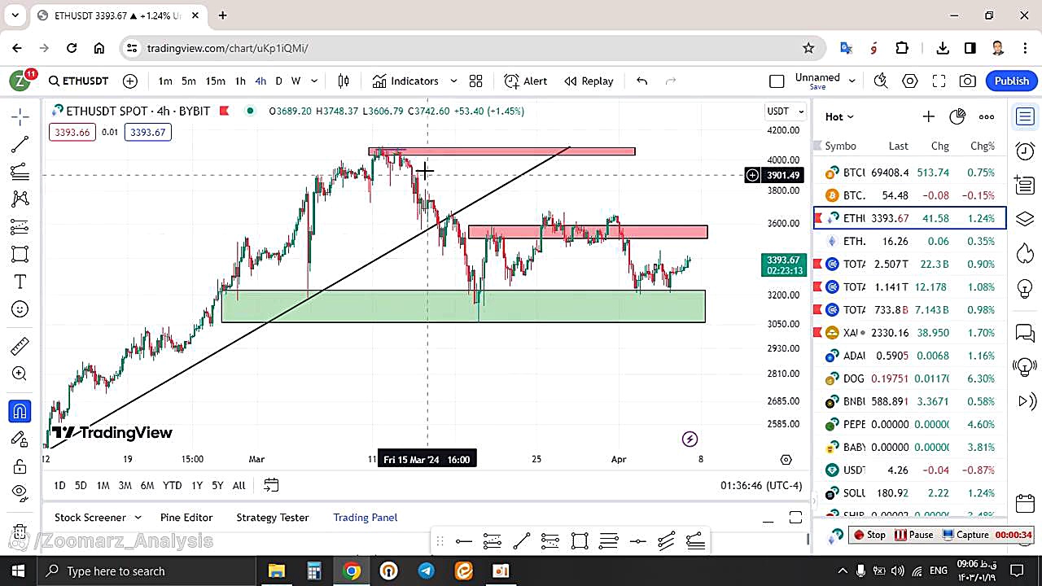The height and width of the screenshot is (586, 1042).
Task: Select the XAU watchlist row
Action: click(x=910, y=333)
